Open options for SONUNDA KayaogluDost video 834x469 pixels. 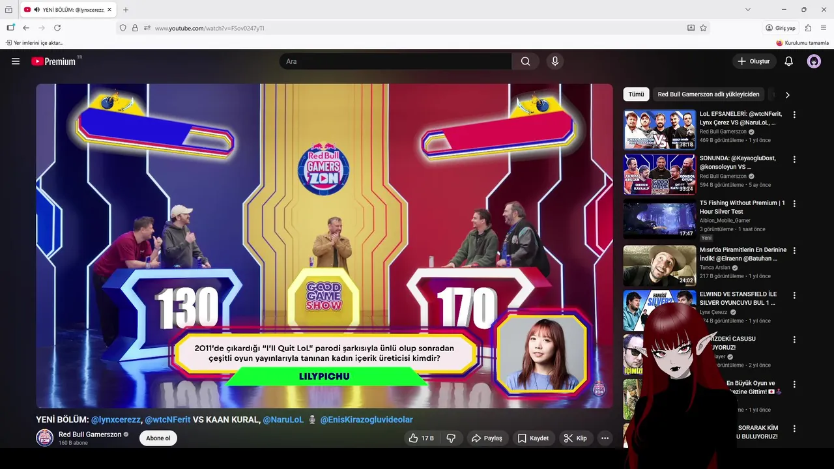click(794, 159)
